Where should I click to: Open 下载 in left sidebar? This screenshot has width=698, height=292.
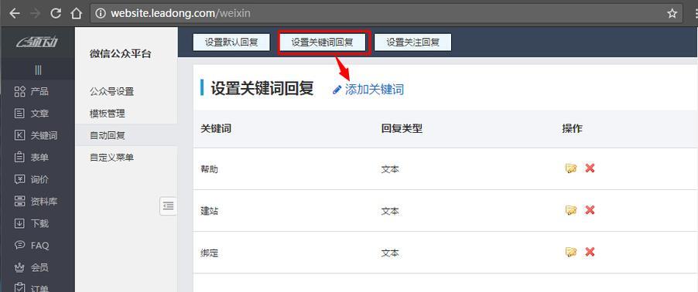37,223
